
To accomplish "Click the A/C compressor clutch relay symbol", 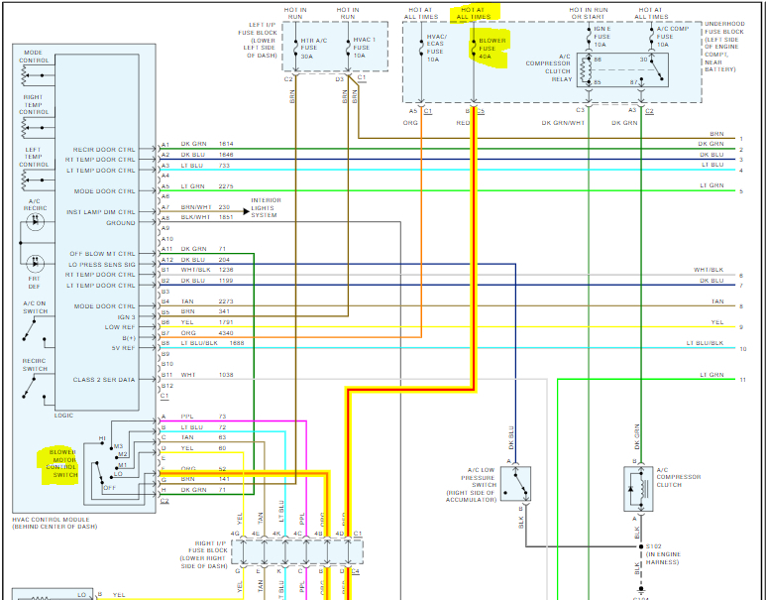I will pos(622,70).
